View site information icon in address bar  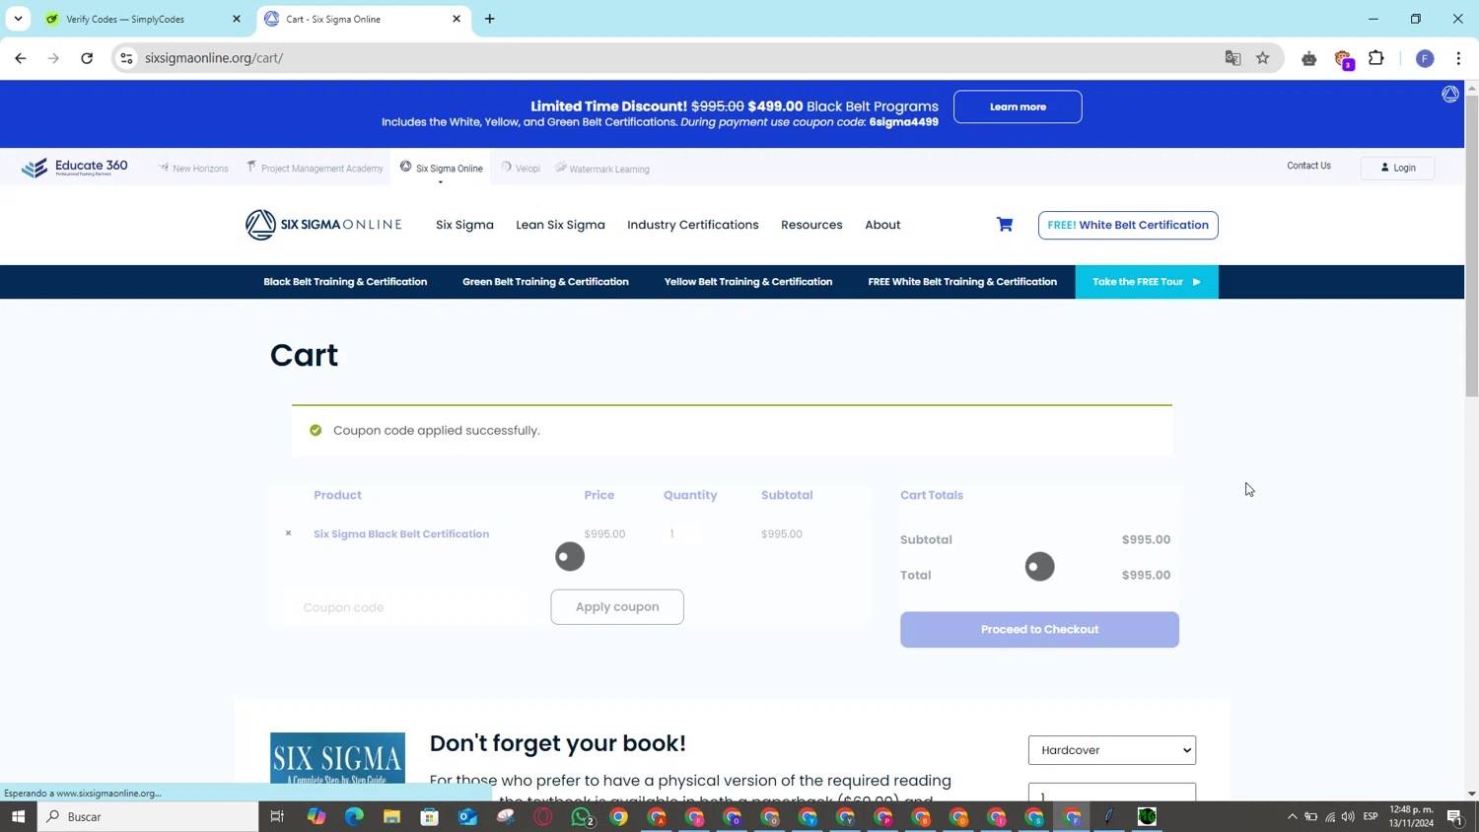(x=126, y=58)
